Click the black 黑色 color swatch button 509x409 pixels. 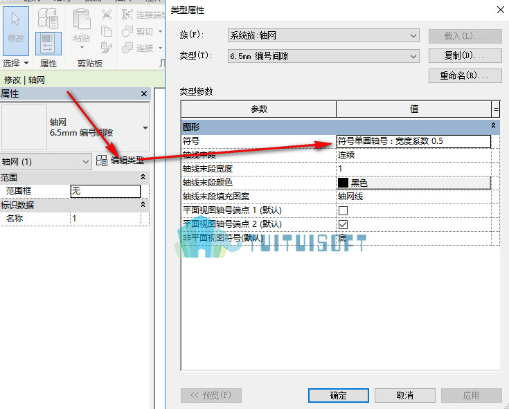(413, 183)
